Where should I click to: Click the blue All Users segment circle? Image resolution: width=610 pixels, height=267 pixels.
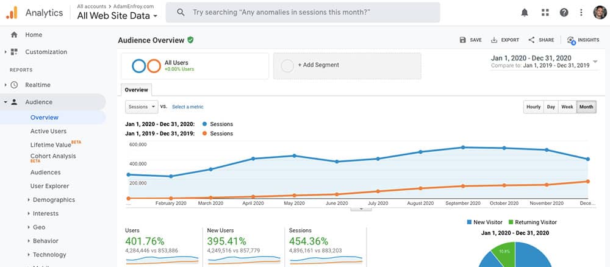(x=139, y=66)
